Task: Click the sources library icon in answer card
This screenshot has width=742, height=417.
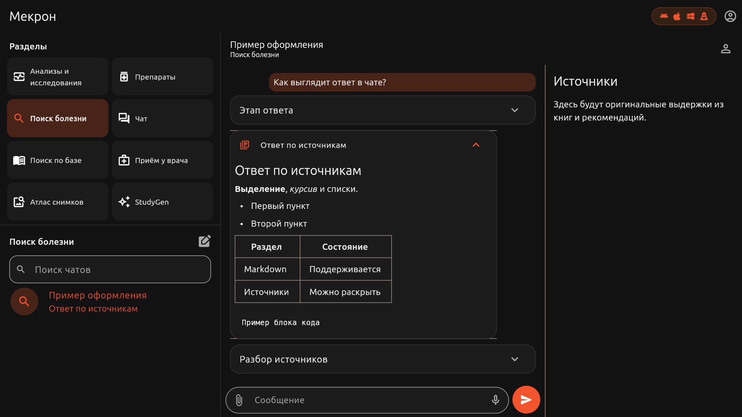Action: [x=245, y=145]
